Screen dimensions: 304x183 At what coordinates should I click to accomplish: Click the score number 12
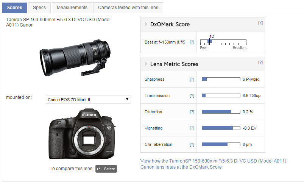pos(212,36)
